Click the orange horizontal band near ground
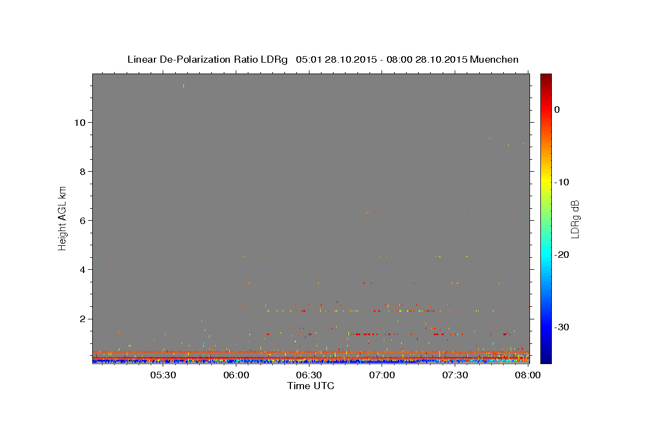 [x=311, y=352]
